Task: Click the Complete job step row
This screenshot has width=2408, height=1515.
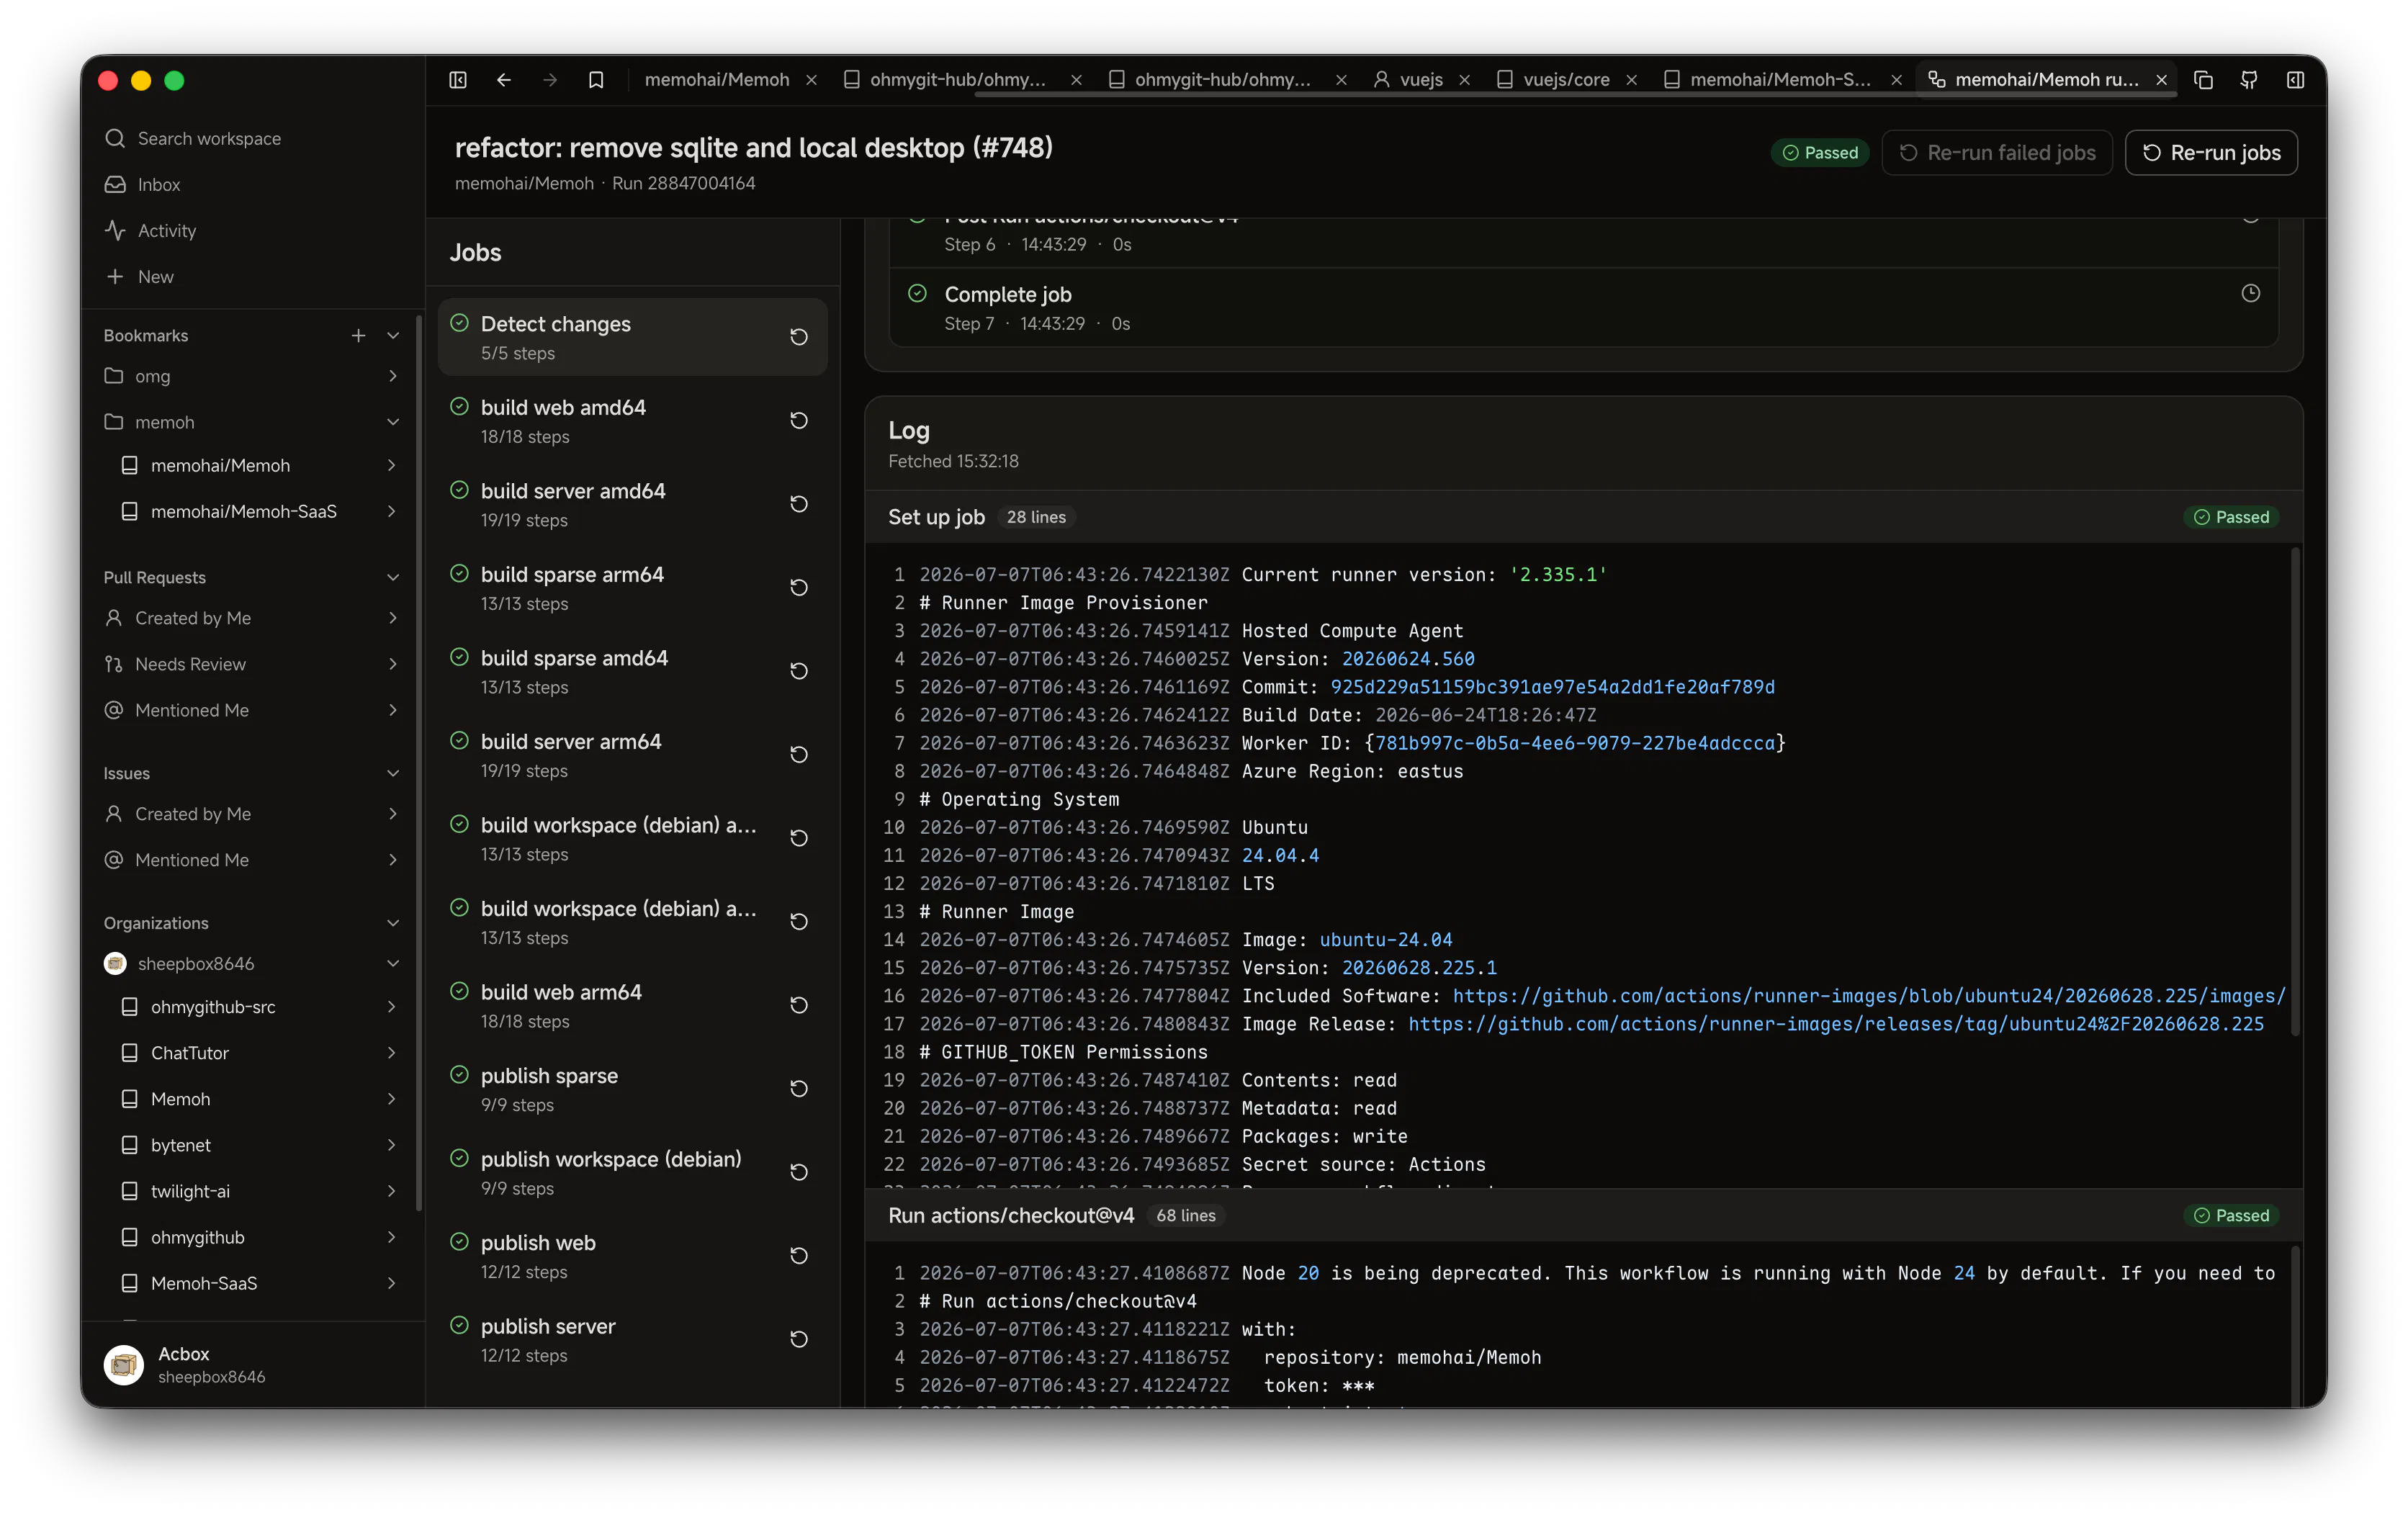Action: point(1583,308)
